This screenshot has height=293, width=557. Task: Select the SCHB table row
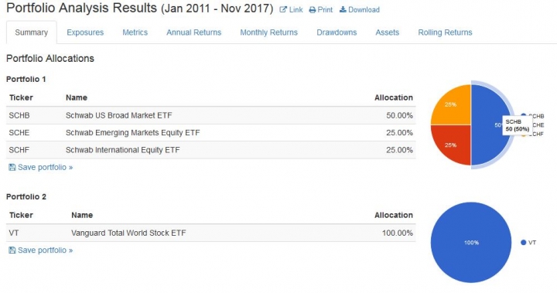coord(211,115)
